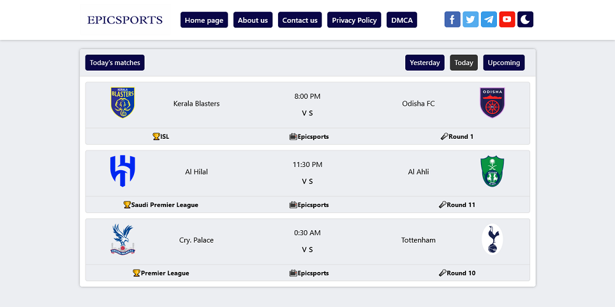Toggle dark mode with the moon icon
615x307 pixels.
click(525, 19)
